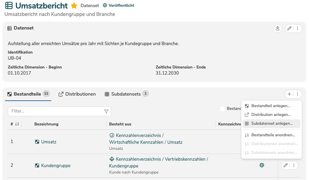Open the Datenset panel three-dot menu
Viewport: 309px width, 180px height.
click(297, 28)
